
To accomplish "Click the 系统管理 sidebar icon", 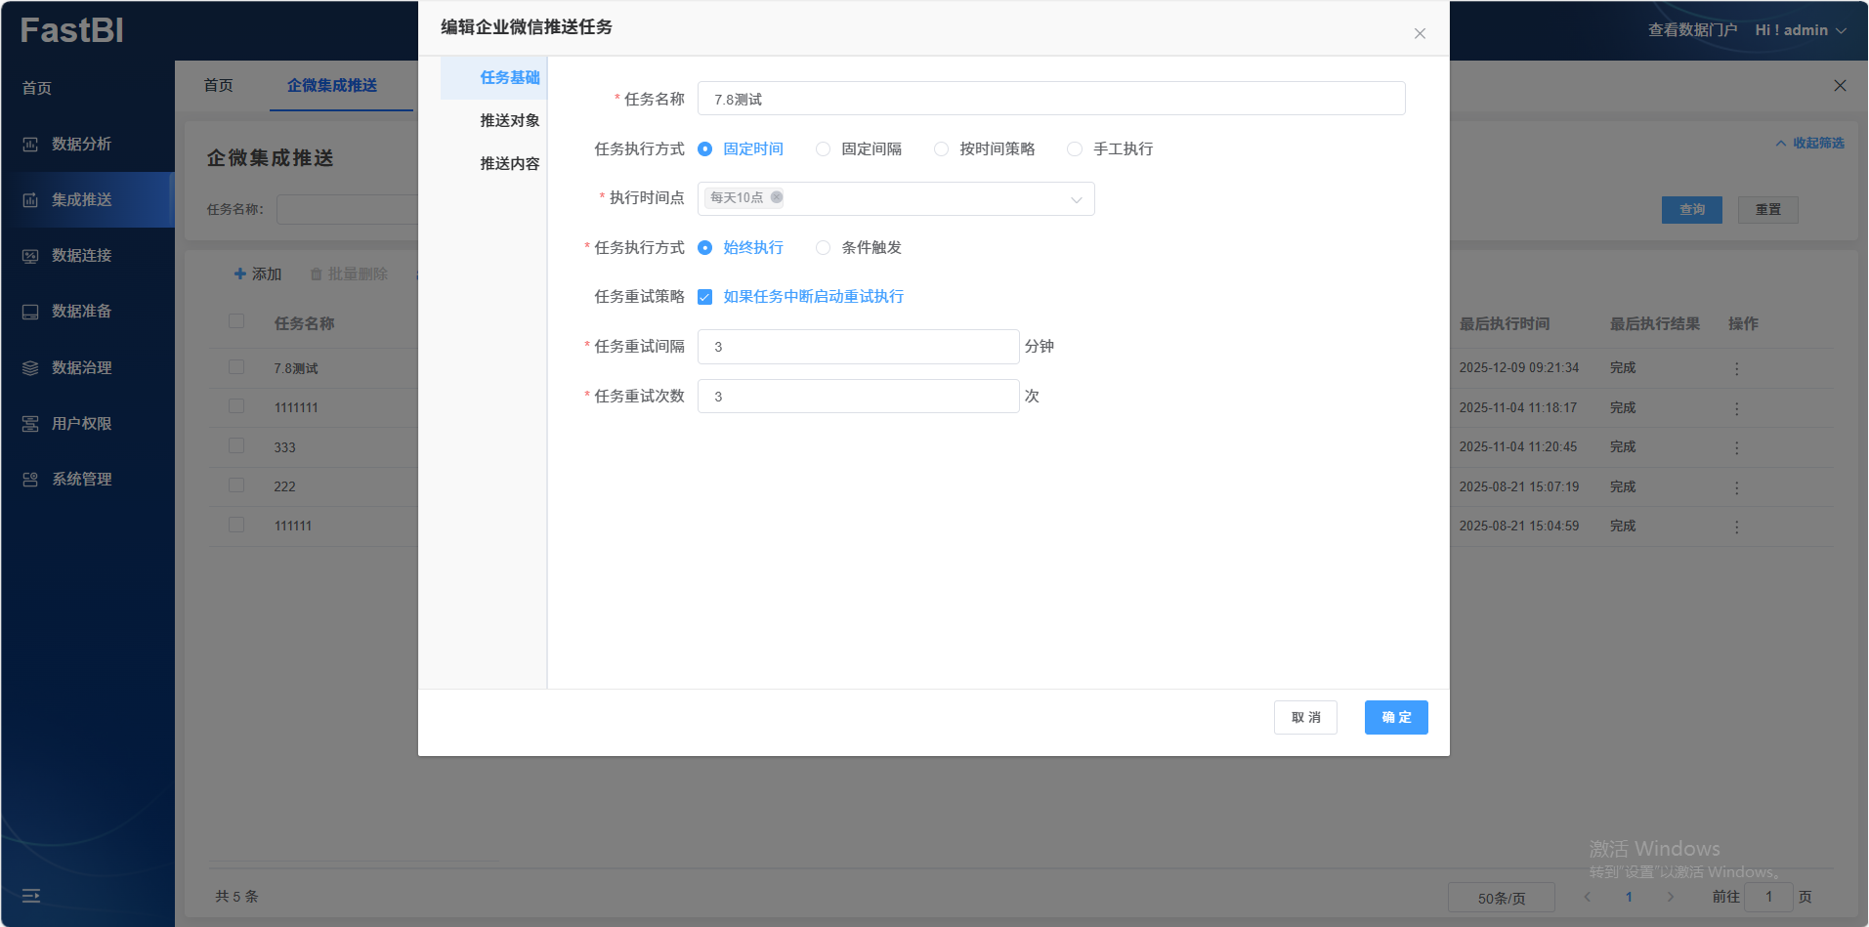I will pos(30,480).
